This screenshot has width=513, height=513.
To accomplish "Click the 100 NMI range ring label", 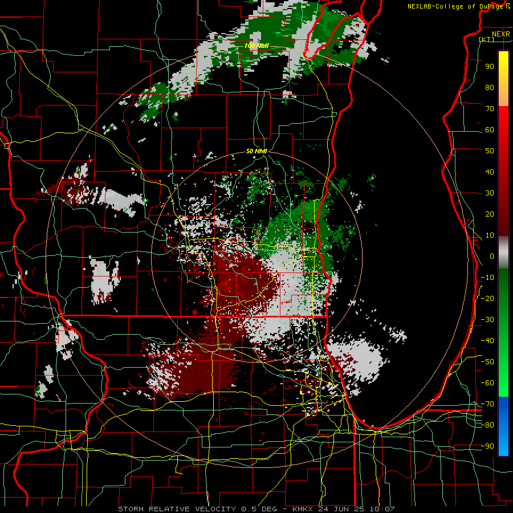I will pos(256,46).
